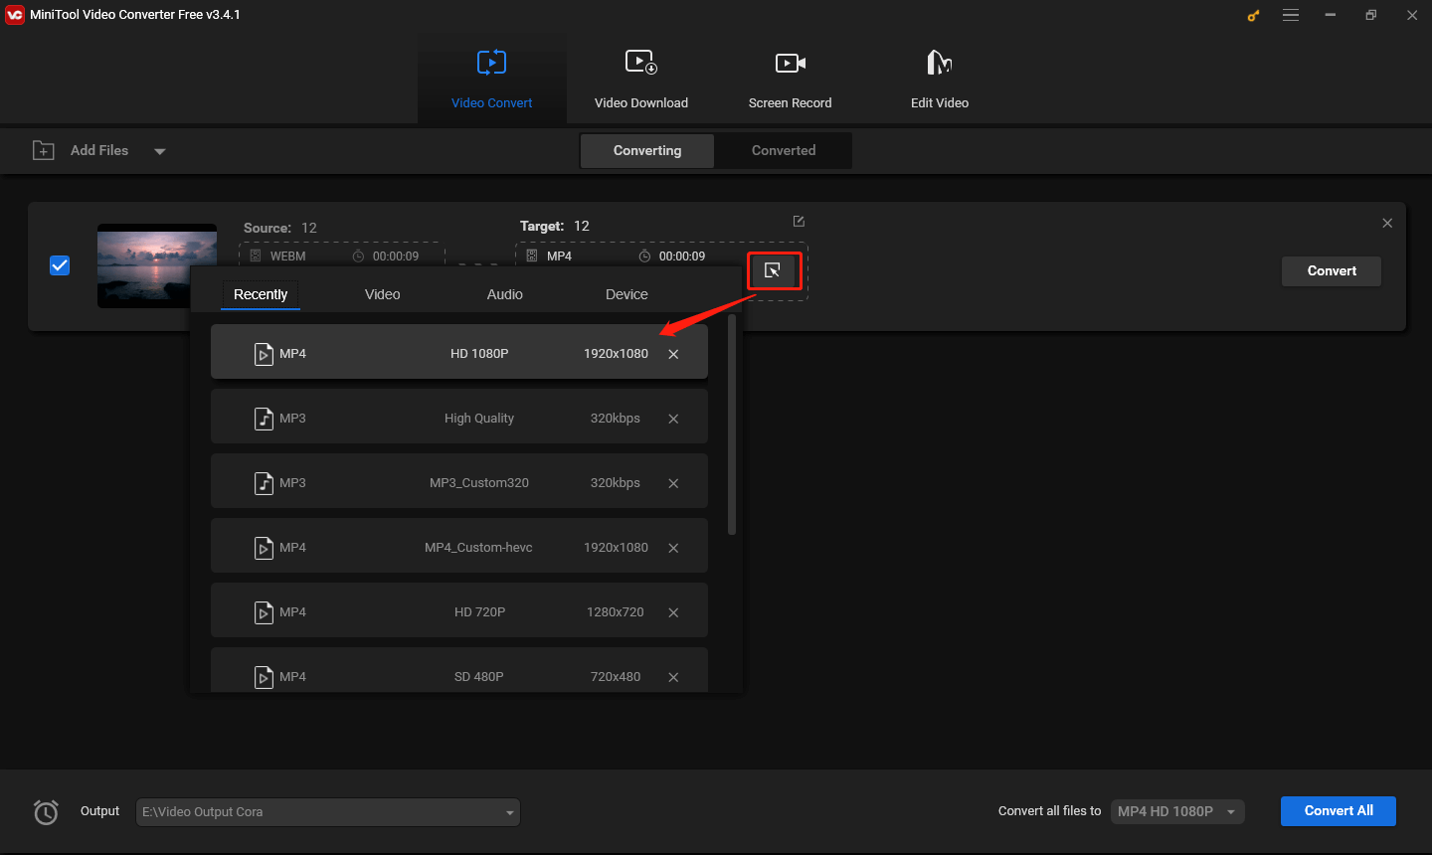
Task: Click the Convert All button
Action: click(x=1339, y=811)
